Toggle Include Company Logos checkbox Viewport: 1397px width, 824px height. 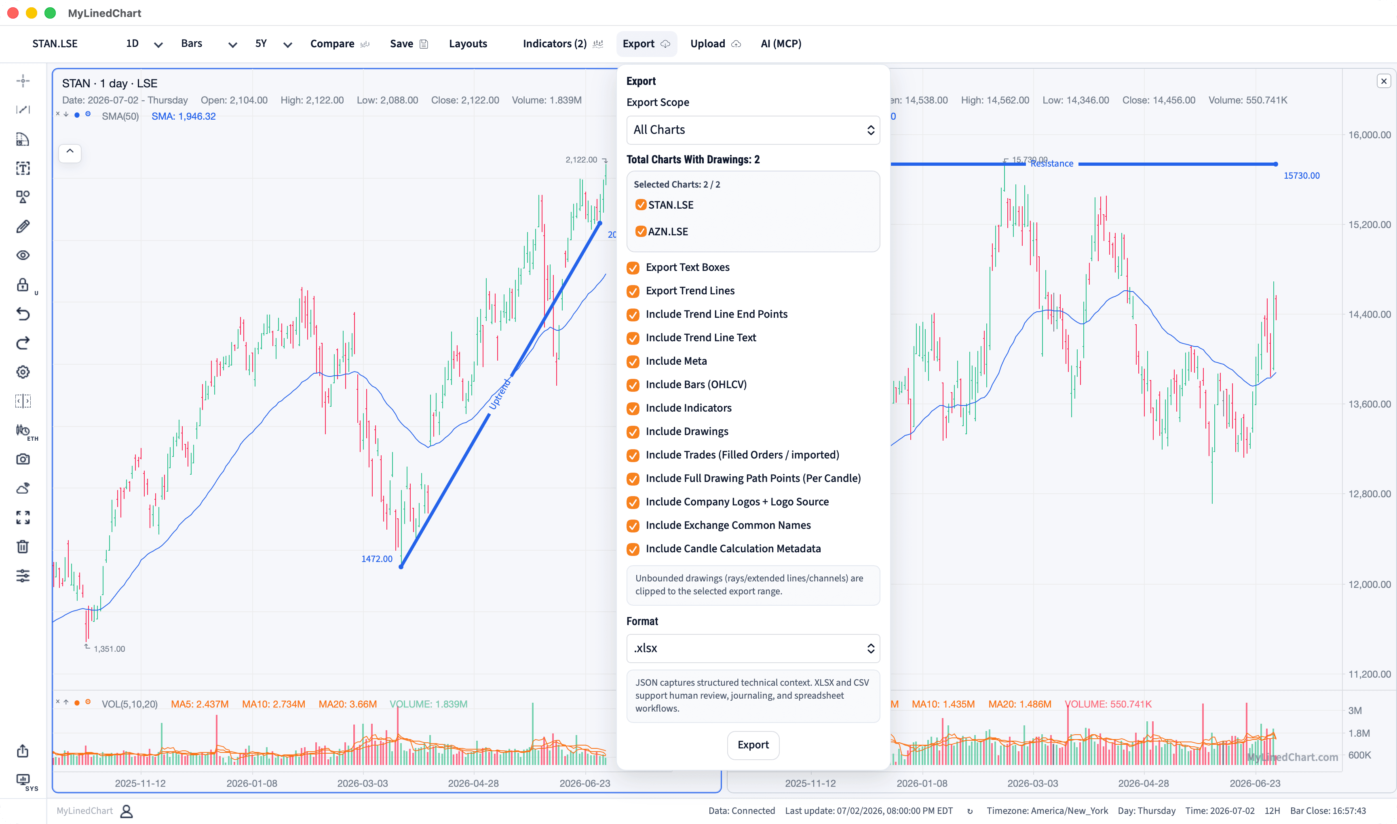(x=633, y=503)
